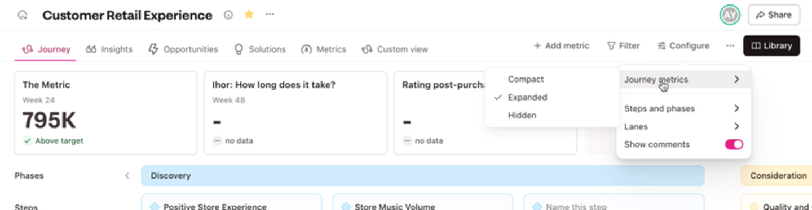The width and height of the screenshot is (812, 210).
Task: Click the Discovery phase bar
Action: click(x=422, y=176)
